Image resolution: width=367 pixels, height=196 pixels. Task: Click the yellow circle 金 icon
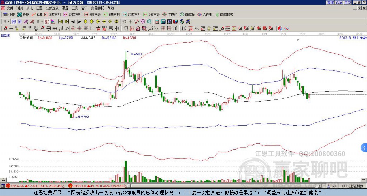point(209,29)
